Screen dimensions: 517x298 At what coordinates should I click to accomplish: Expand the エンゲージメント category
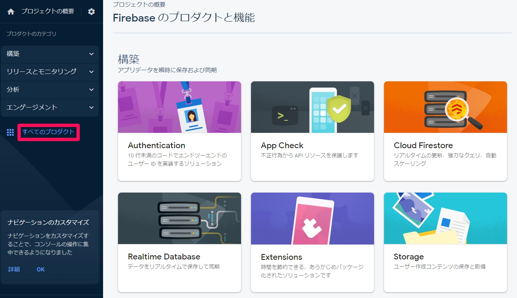[50, 107]
